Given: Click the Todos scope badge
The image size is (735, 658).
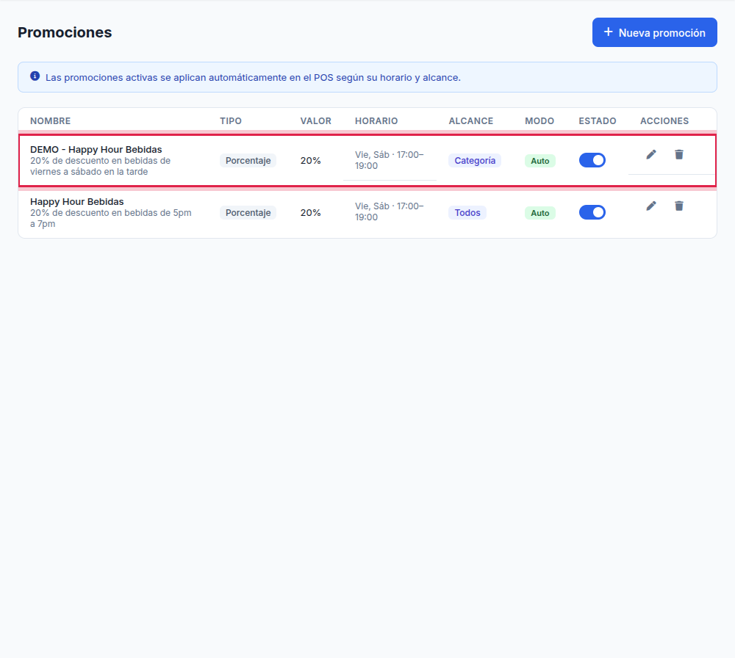Looking at the screenshot, I should 467,213.
